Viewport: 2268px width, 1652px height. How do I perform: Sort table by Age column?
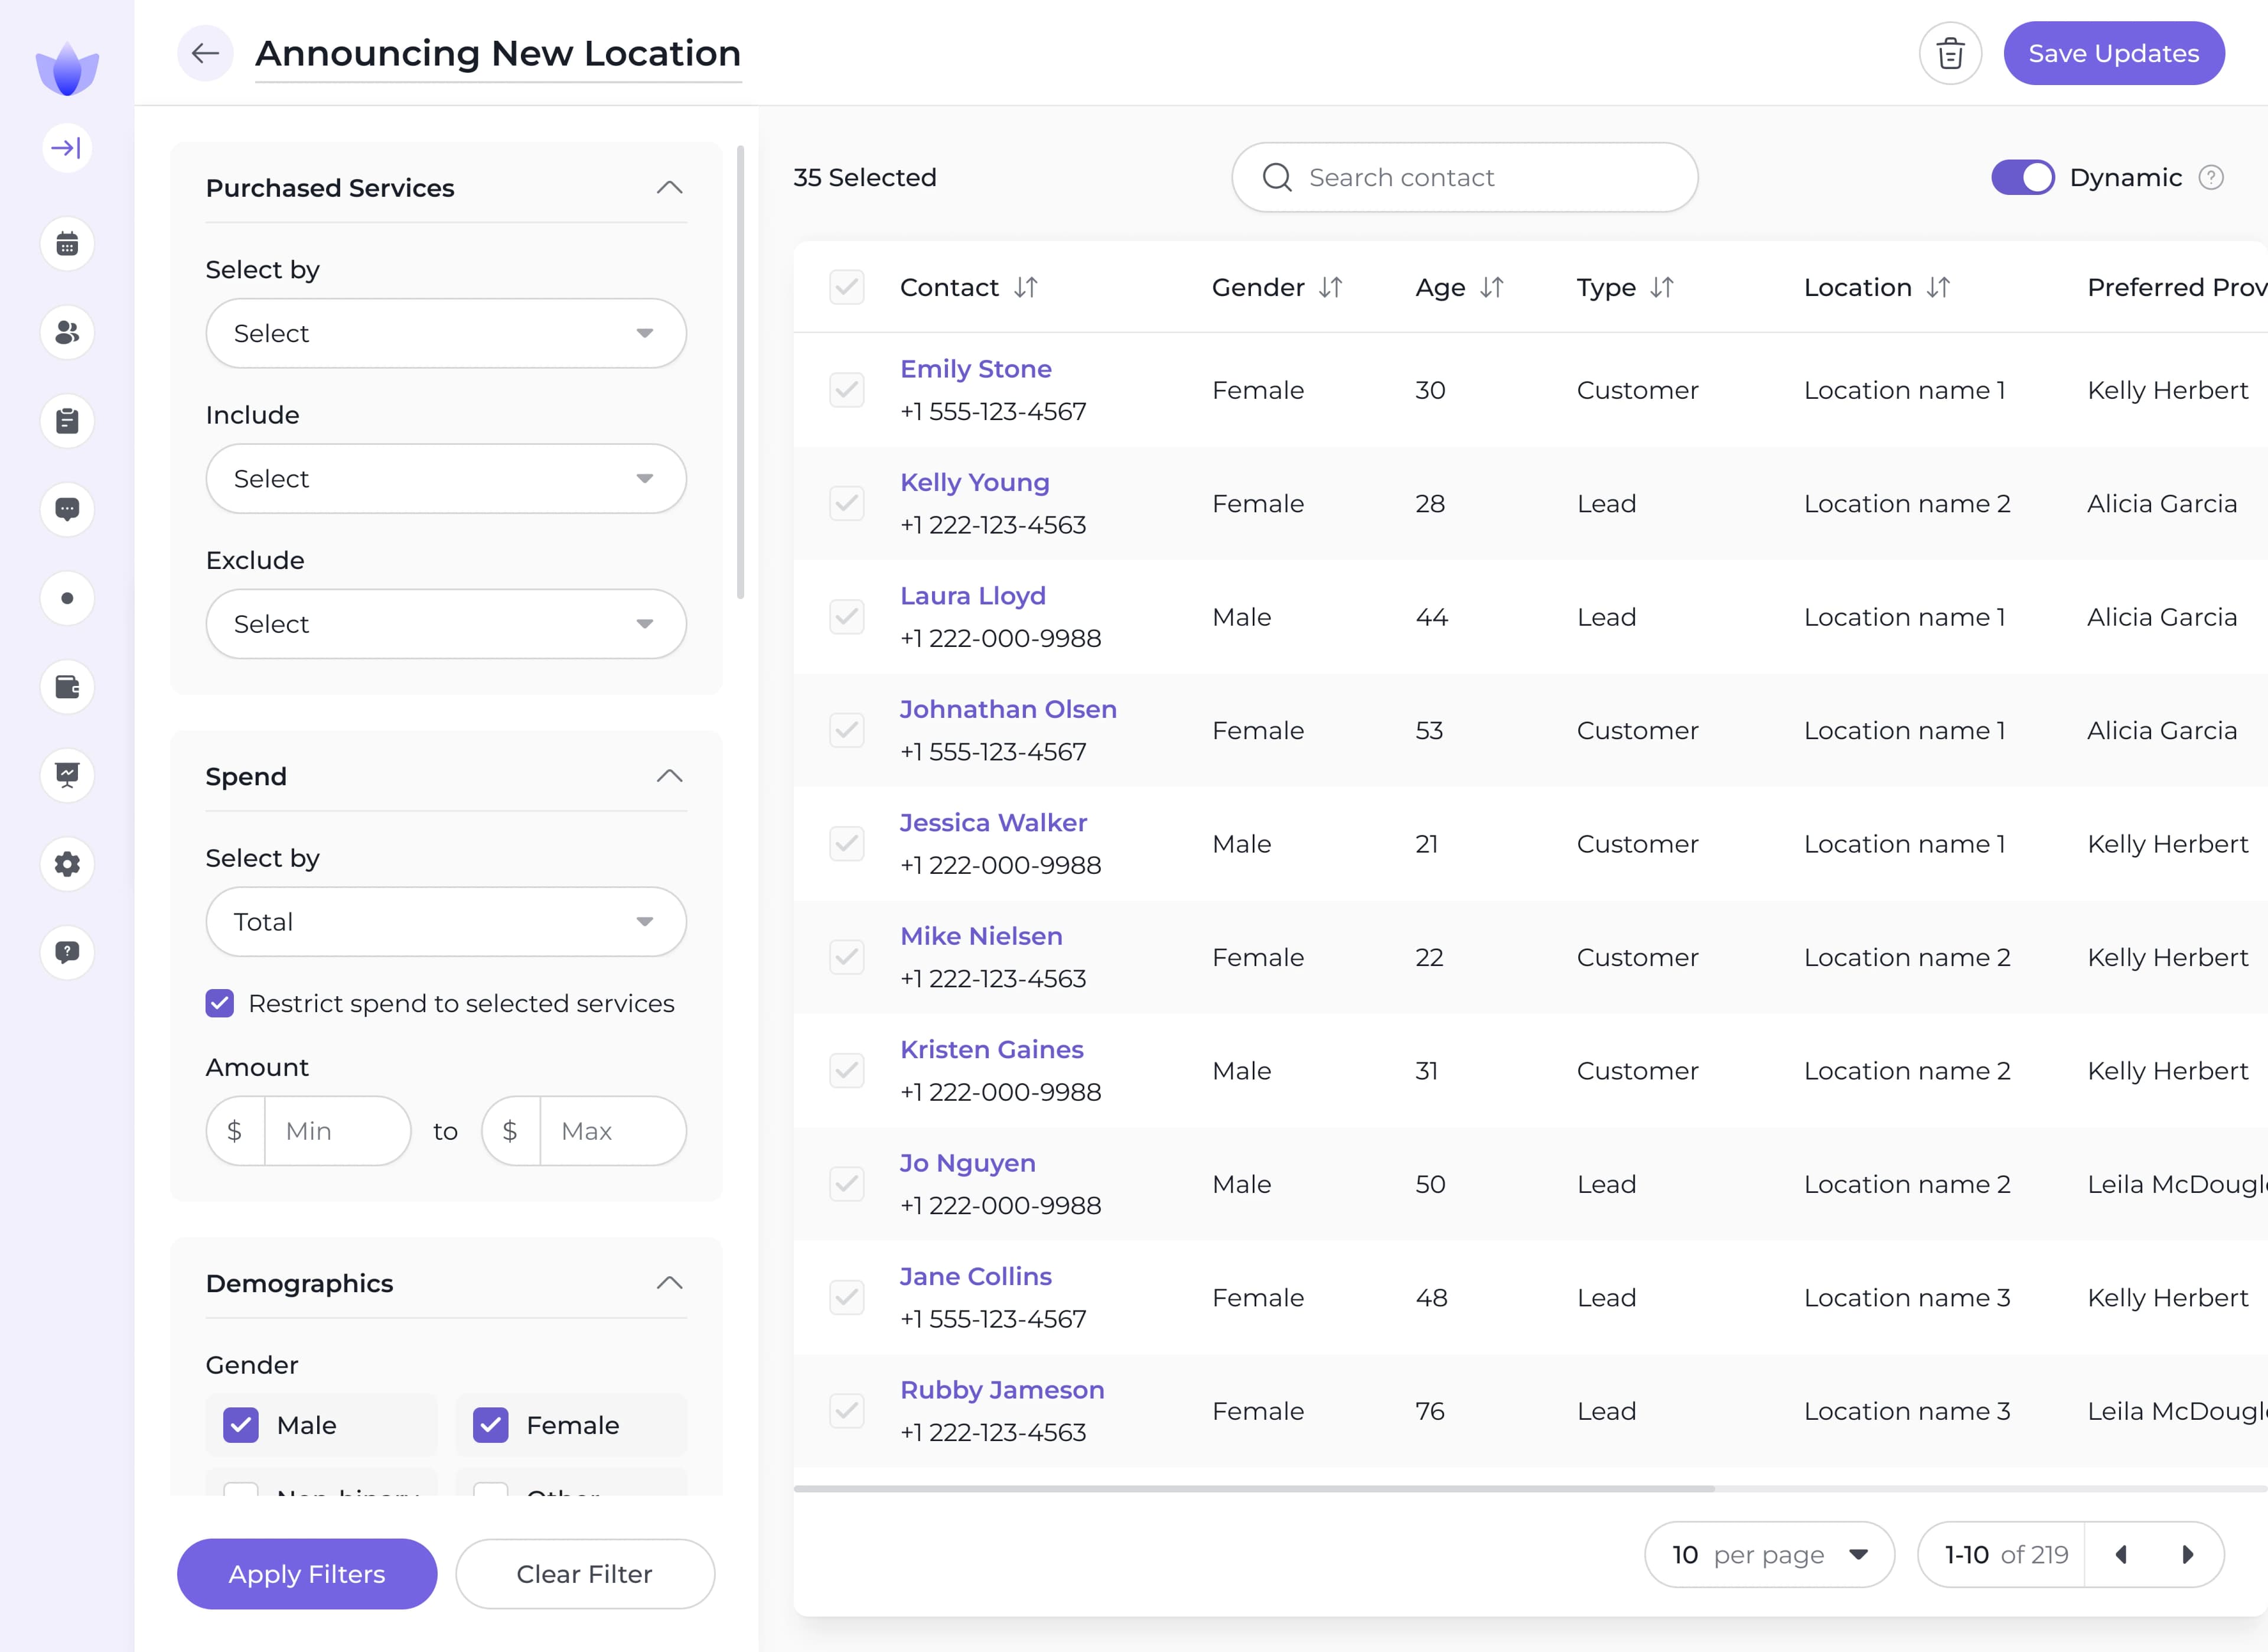(x=1491, y=287)
